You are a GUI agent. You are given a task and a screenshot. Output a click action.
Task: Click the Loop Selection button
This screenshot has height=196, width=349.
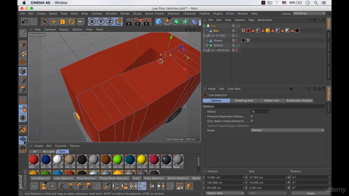[63, 178]
